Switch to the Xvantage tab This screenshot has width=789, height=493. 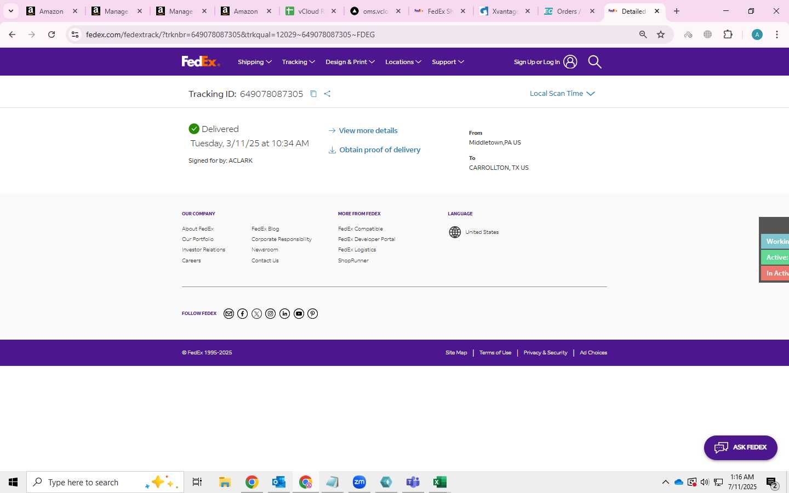click(505, 11)
